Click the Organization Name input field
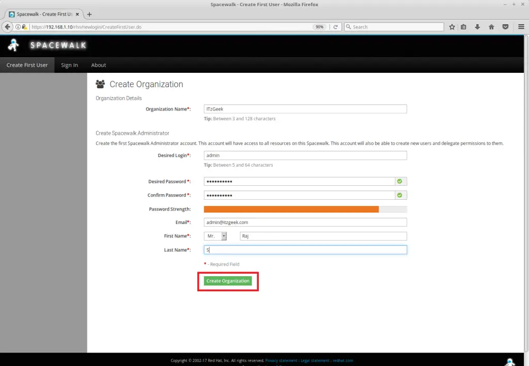The width and height of the screenshot is (529, 366). (x=305, y=109)
